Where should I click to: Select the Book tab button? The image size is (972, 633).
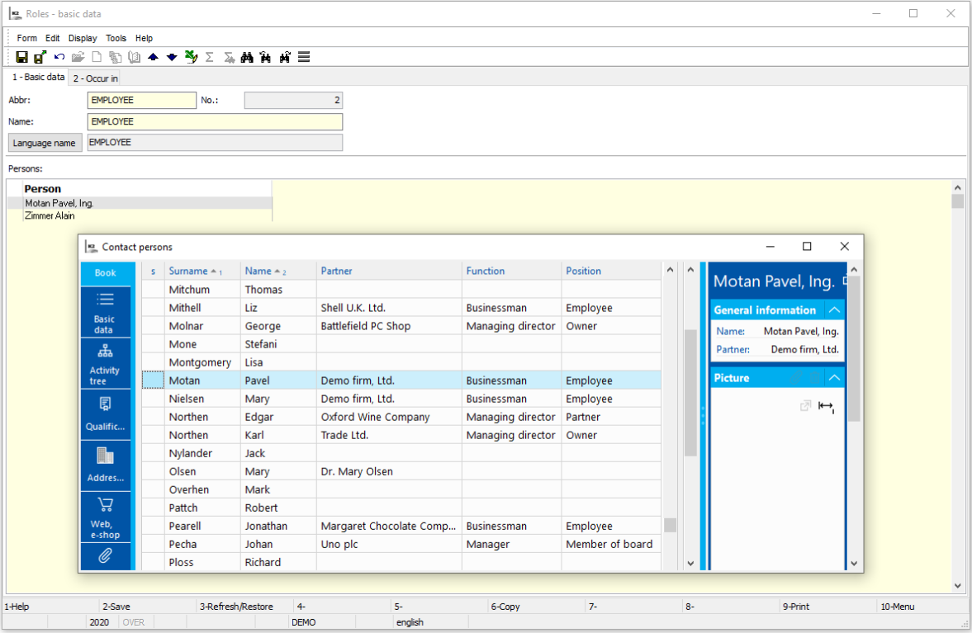click(x=105, y=273)
